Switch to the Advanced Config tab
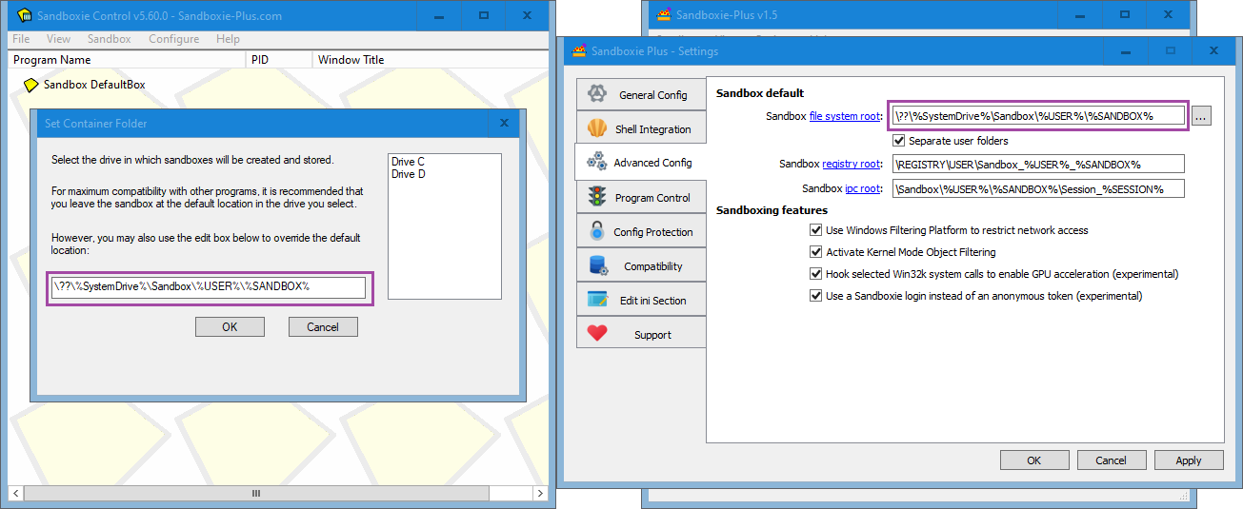1243x509 pixels. (x=640, y=163)
